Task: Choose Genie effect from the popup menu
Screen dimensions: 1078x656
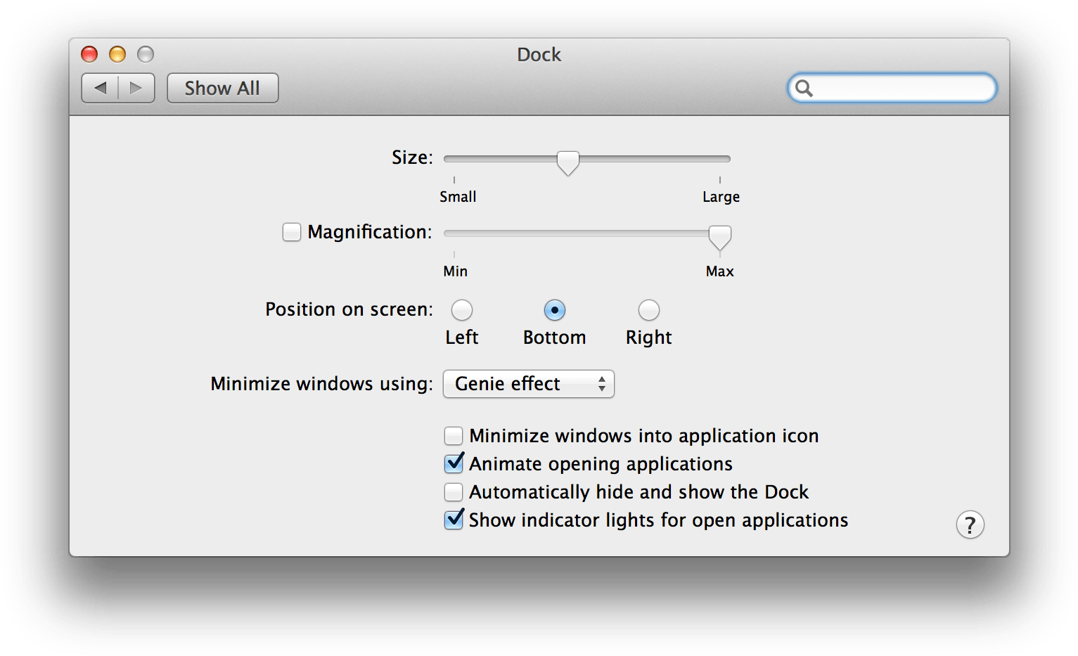Action: (x=508, y=384)
